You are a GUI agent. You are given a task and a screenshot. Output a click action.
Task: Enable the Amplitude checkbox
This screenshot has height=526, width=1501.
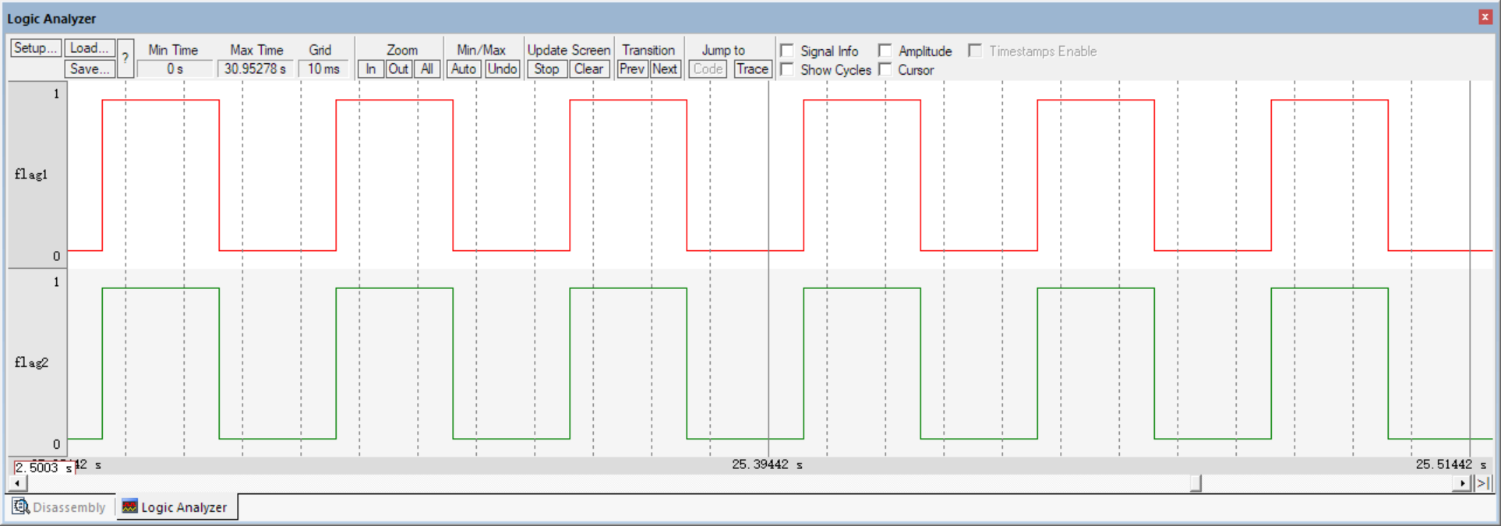[x=885, y=51]
